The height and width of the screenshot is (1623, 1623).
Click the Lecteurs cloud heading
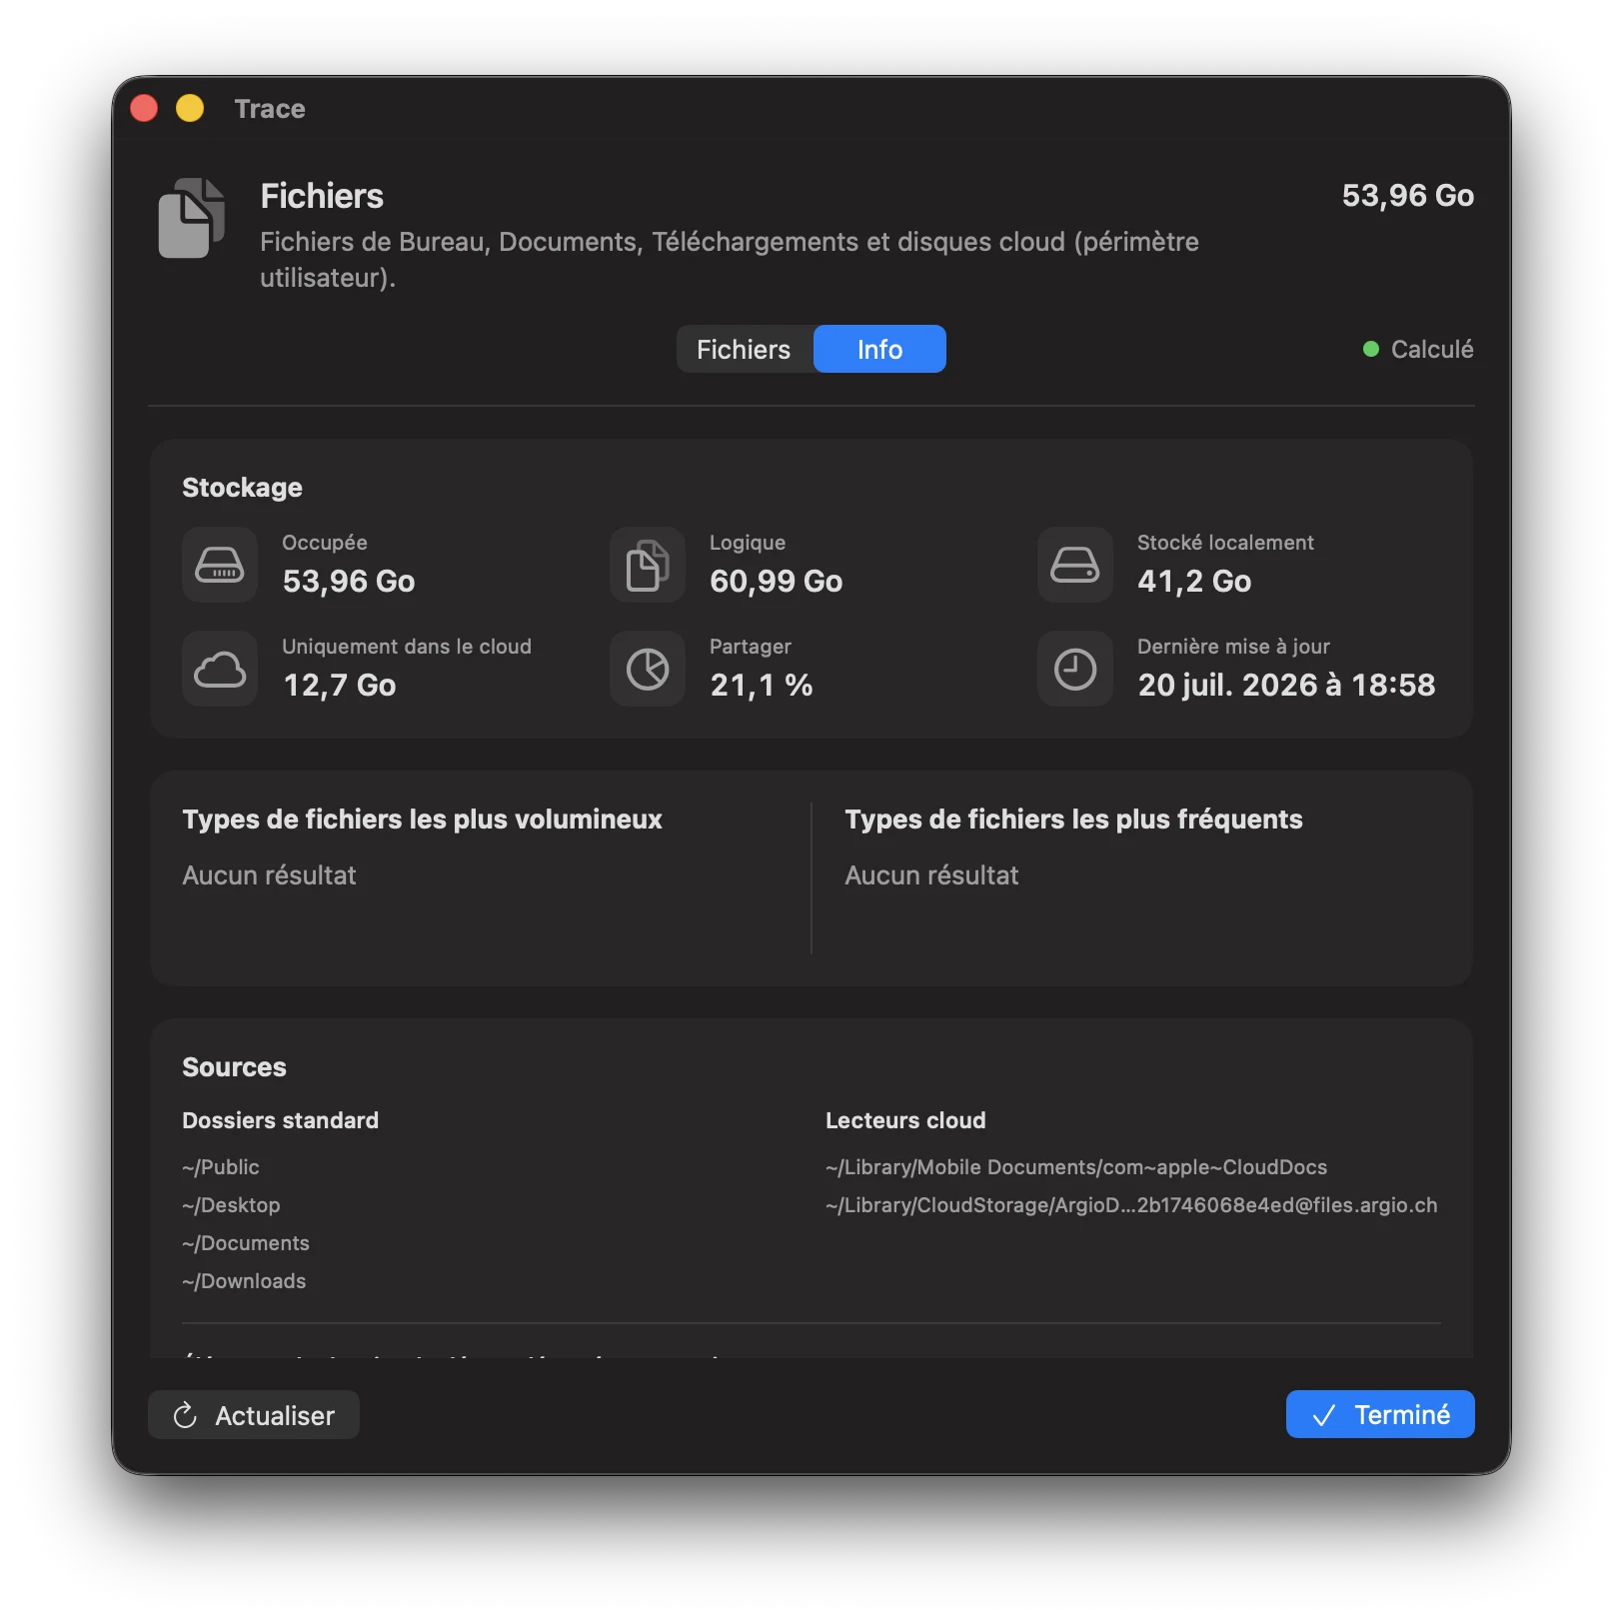point(905,1120)
